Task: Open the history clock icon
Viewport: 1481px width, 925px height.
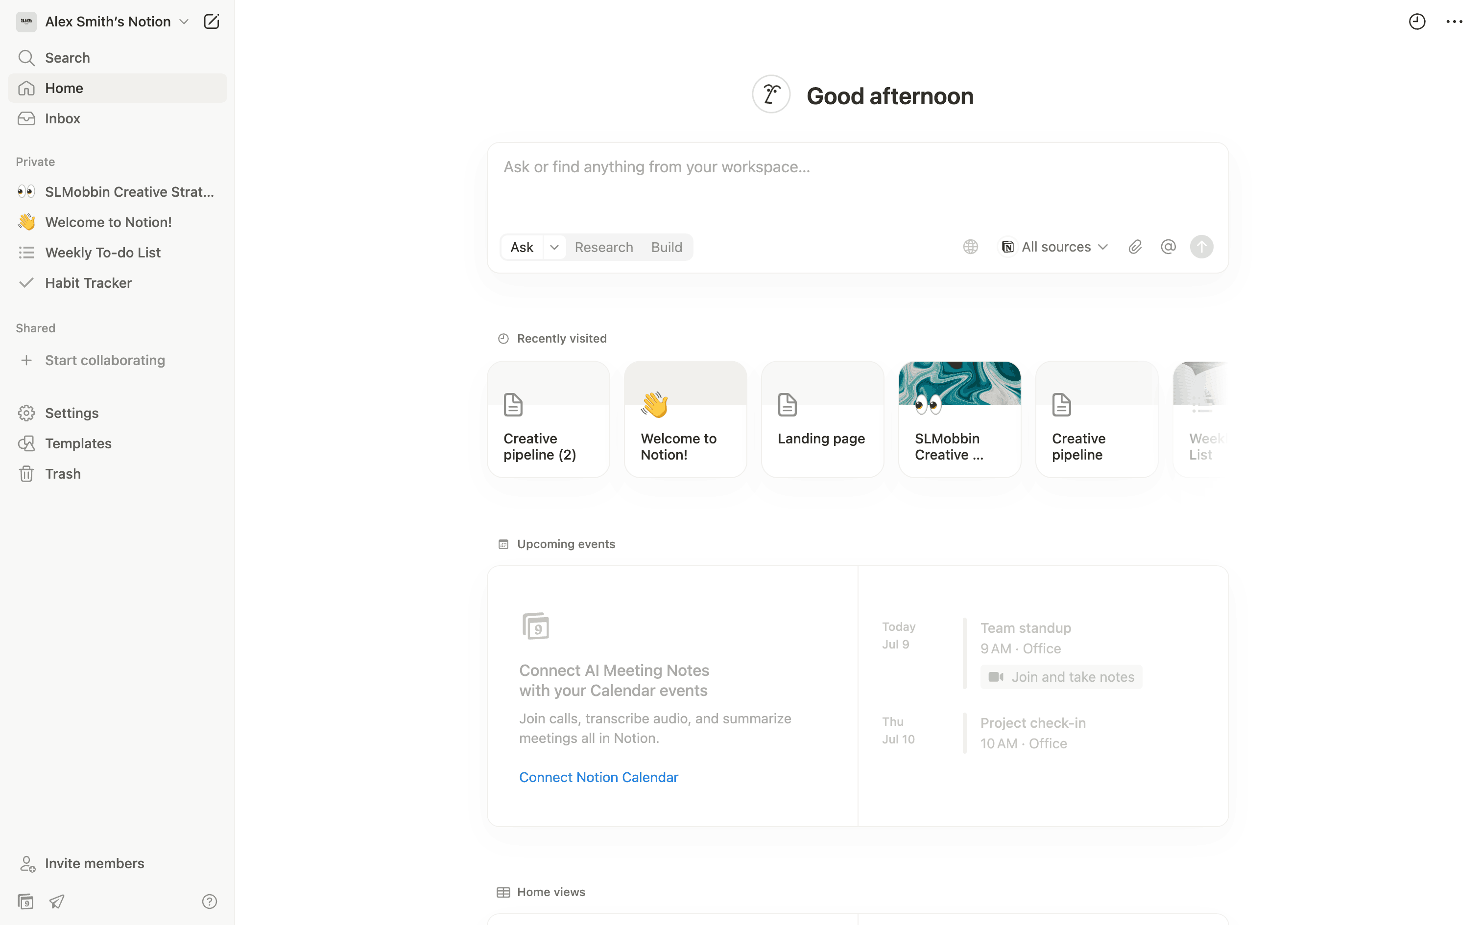Action: pyautogui.click(x=1417, y=22)
